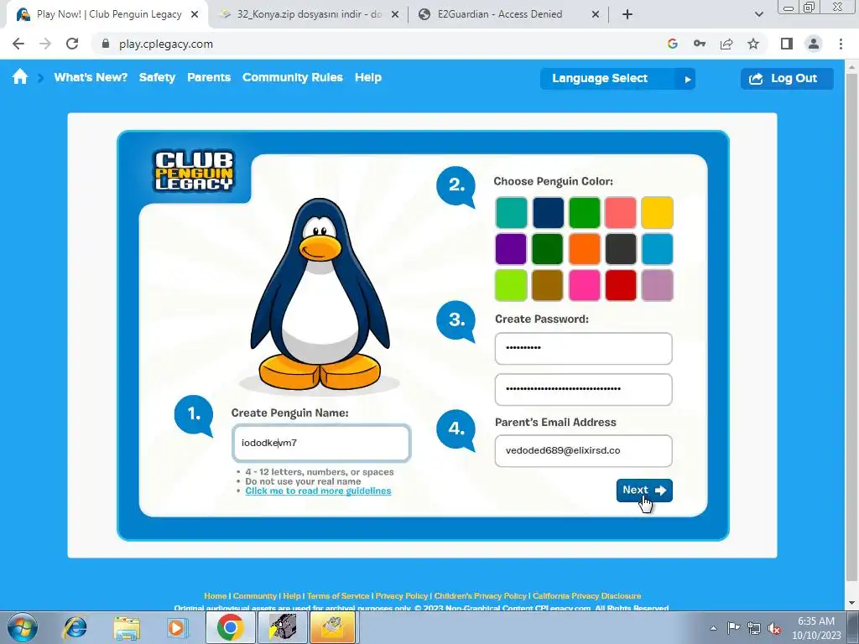
Task: Open the Children's Privacy Policy footer link
Action: coord(481,596)
